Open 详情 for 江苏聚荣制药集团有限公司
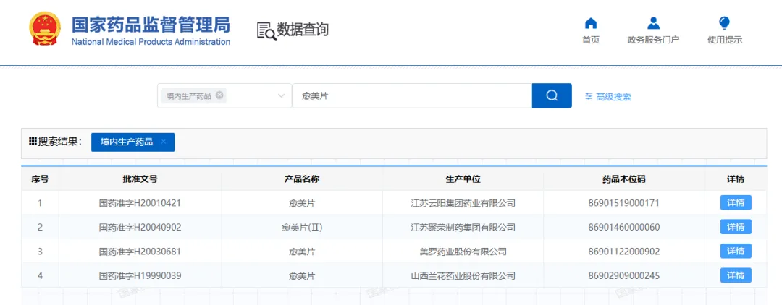The width and height of the screenshot is (782, 305). tap(736, 227)
